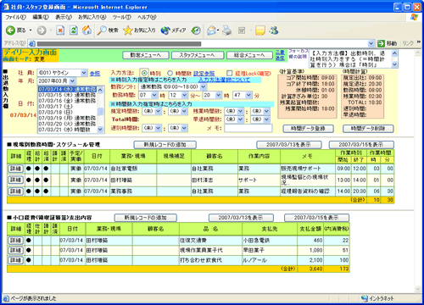
Task: Refresh the page using the green arrows icon
Action: [74, 30]
